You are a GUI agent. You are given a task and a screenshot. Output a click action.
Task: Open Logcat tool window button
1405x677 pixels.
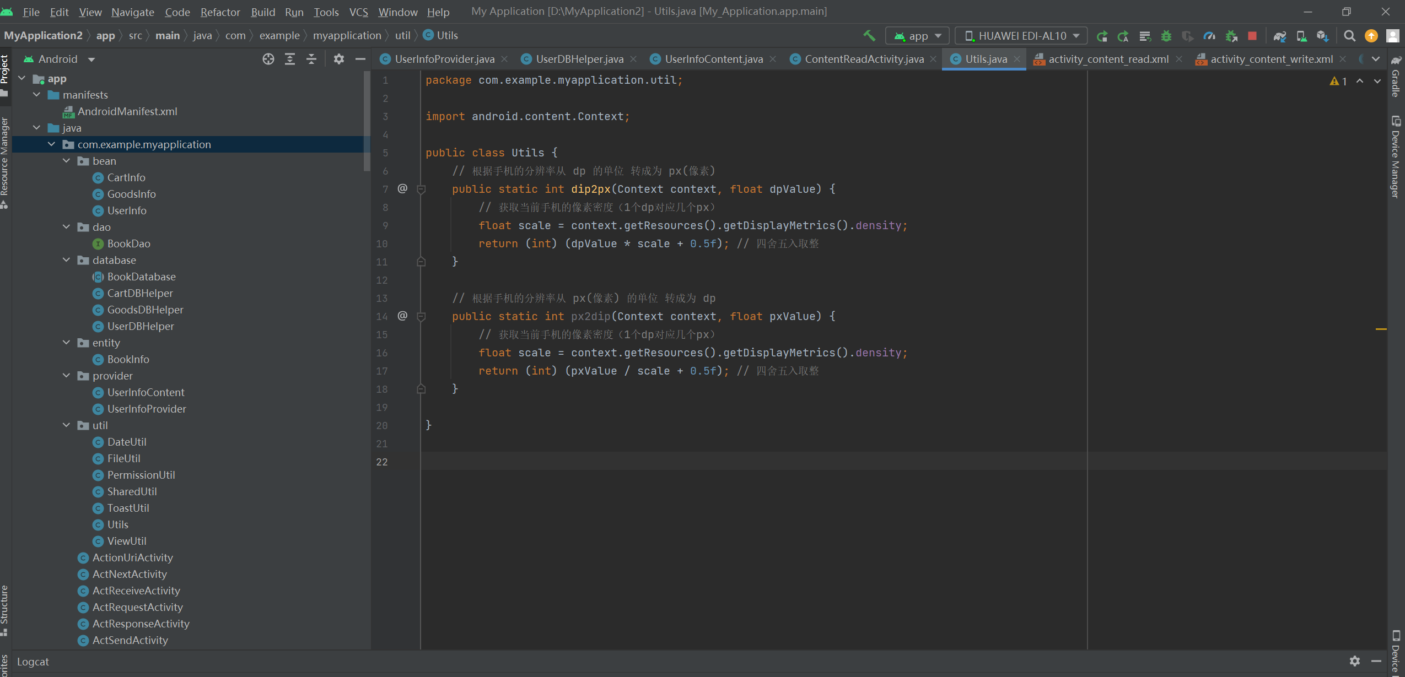tap(33, 662)
